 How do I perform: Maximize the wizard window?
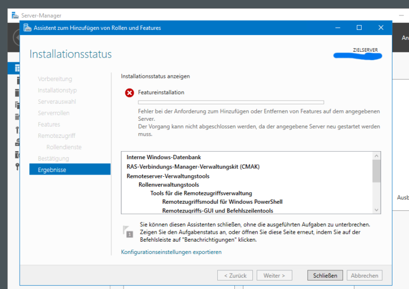point(359,28)
